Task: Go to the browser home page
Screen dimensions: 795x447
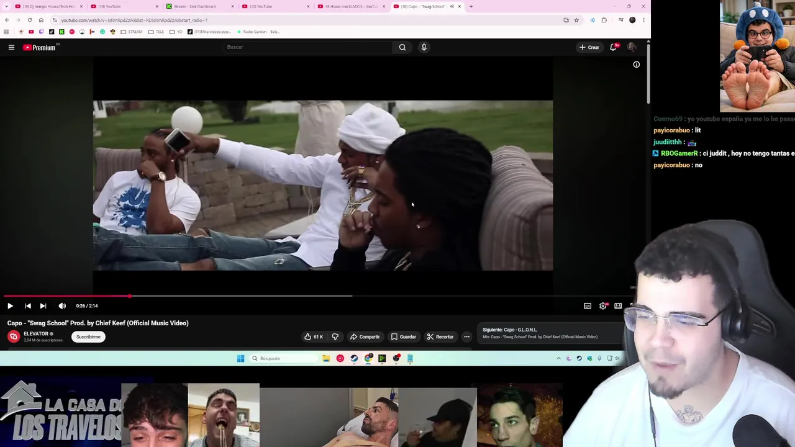Action: (x=41, y=20)
